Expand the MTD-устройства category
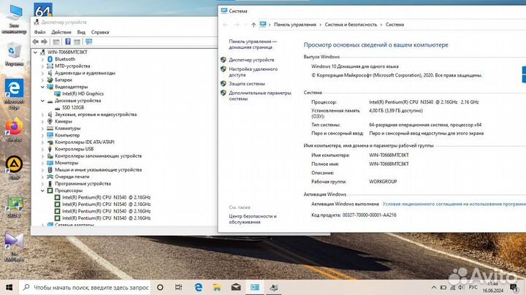This screenshot has height=295, width=526. pyautogui.click(x=42, y=66)
